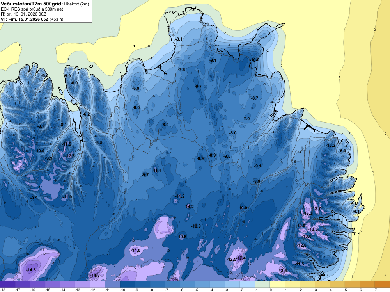Select the legend swatch between -10 and -9
Screen dimensions: 390x292
coord(128,284)
